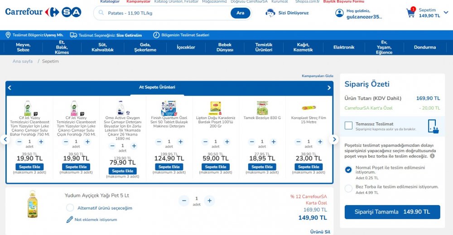Decrease Tamek Bezelye quantity

pyautogui.click(x=252, y=142)
